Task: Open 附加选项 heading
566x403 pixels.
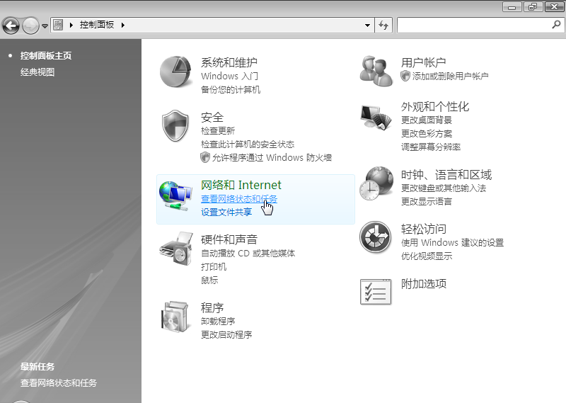Action: tap(423, 284)
